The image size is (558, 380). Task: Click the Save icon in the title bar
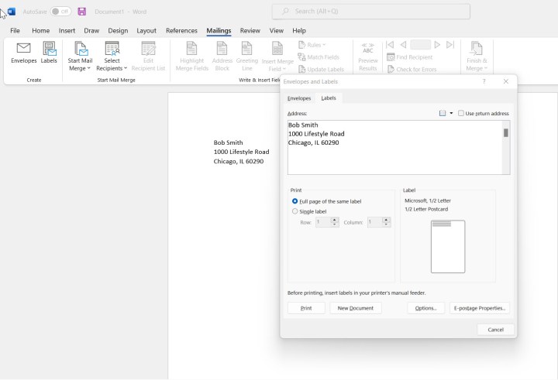click(x=82, y=12)
